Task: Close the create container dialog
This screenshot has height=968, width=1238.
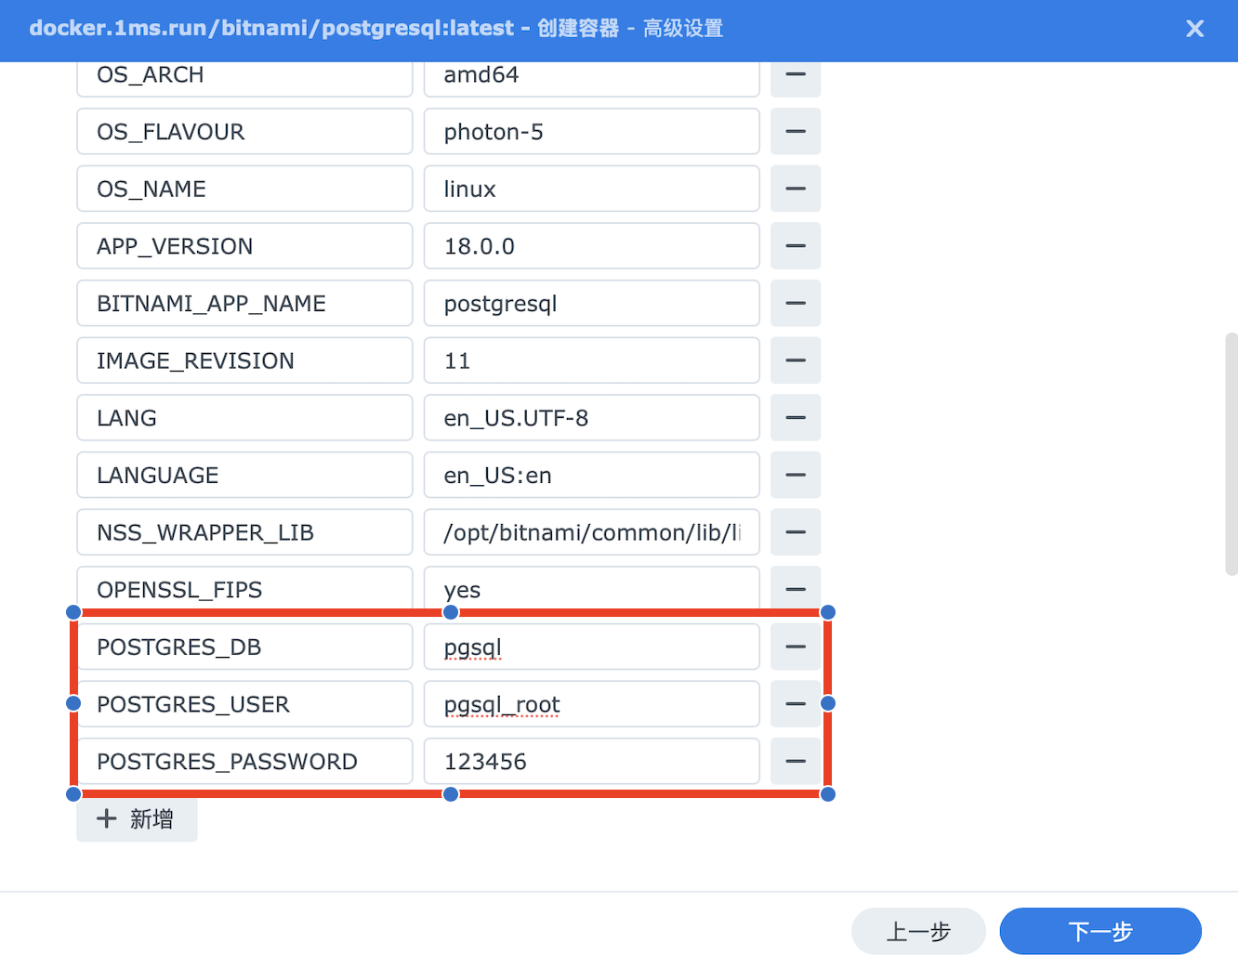Action: click(1194, 29)
